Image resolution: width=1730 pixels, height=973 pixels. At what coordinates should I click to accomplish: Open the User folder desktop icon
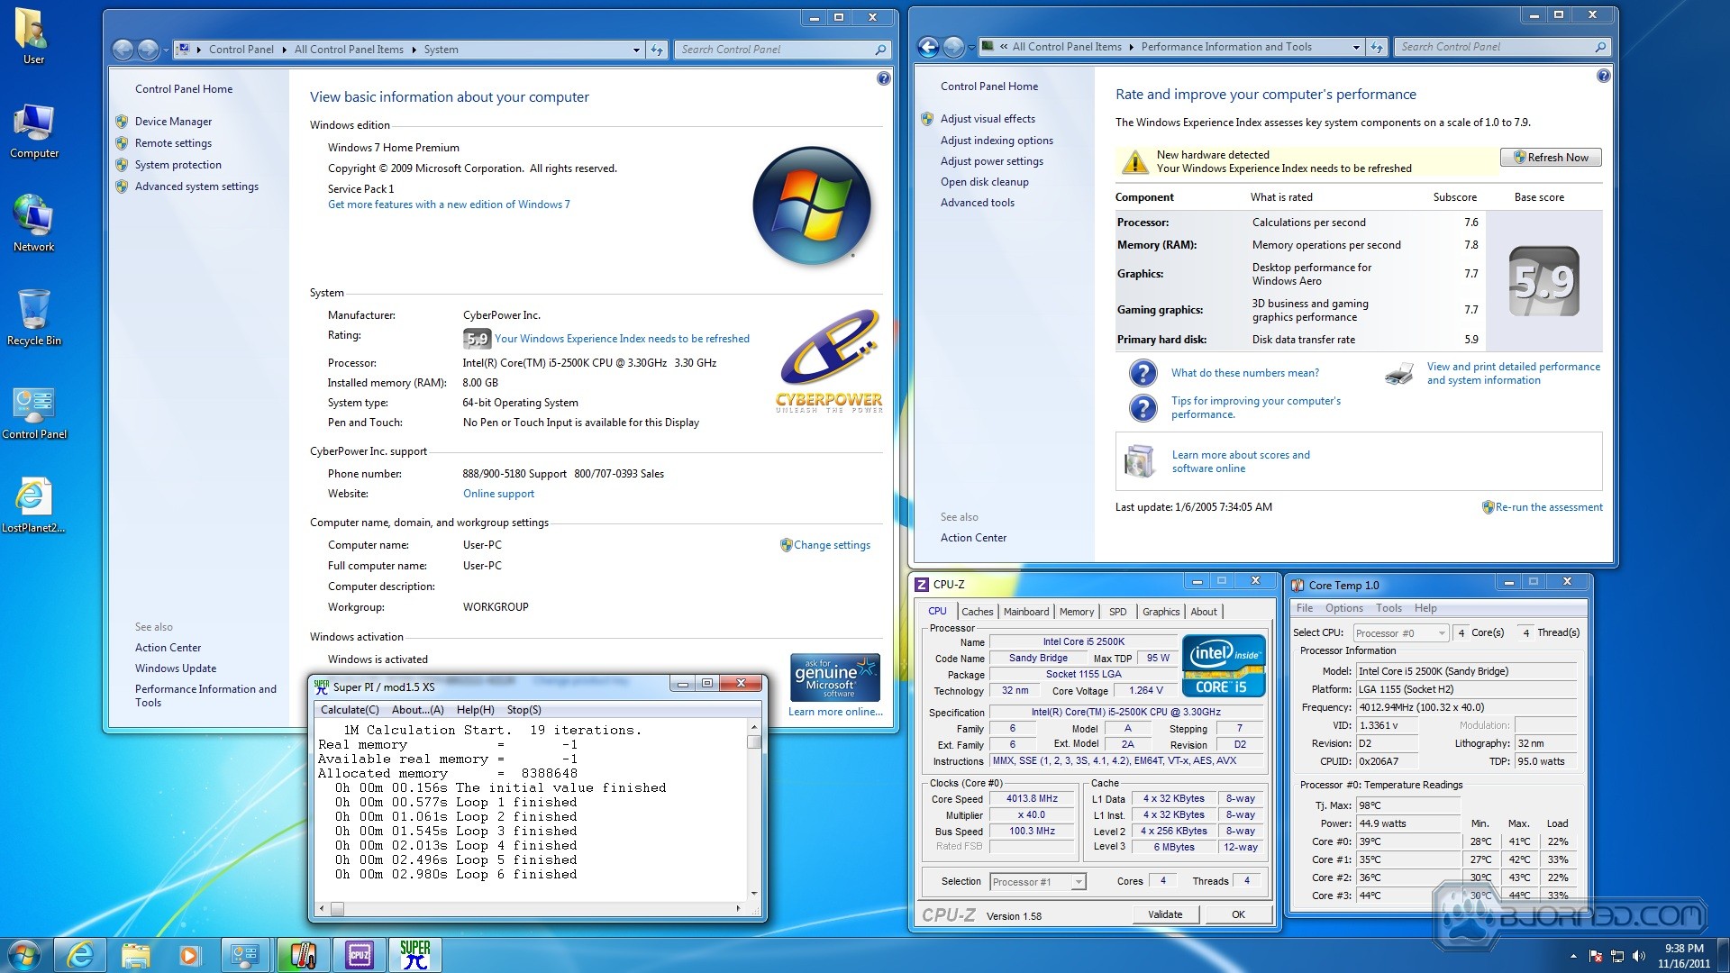click(33, 36)
